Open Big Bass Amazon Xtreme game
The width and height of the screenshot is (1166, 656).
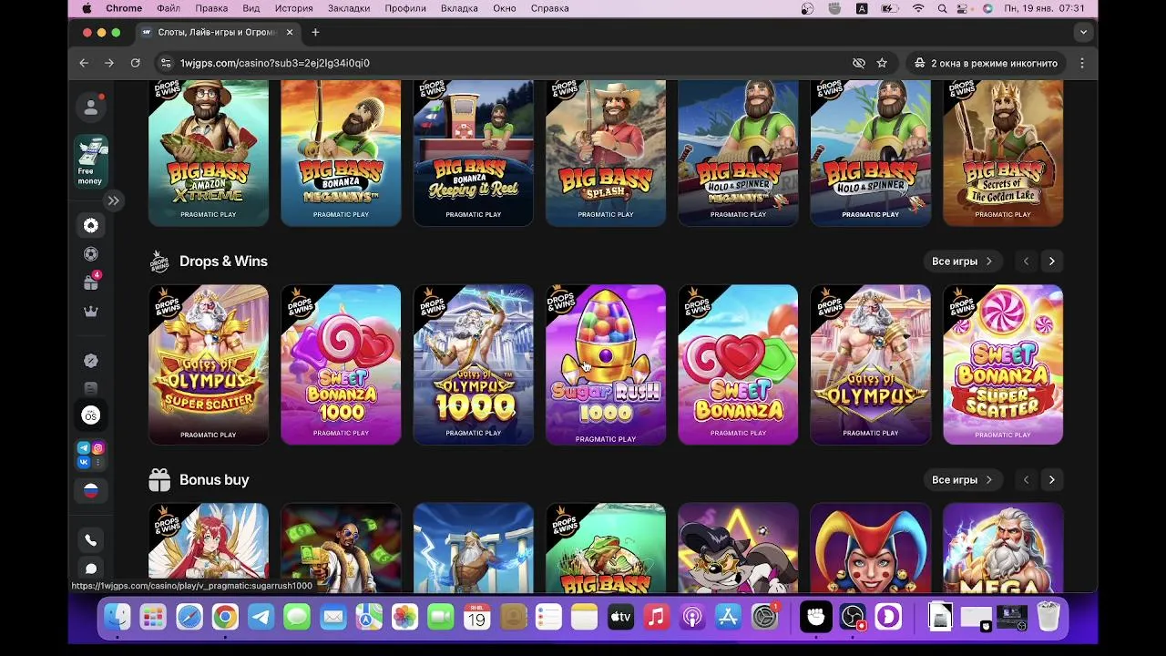point(209,153)
